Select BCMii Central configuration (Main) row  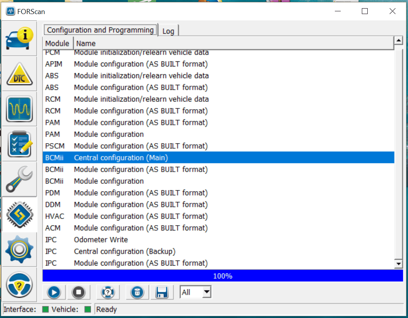click(x=219, y=158)
